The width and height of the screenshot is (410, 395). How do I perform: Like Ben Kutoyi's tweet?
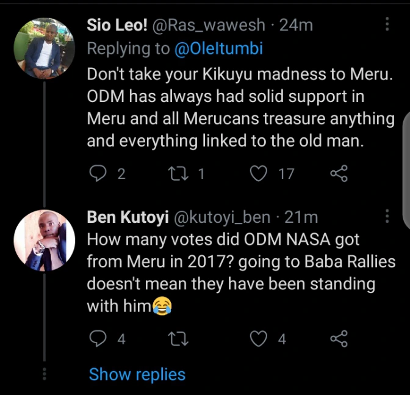pyautogui.click(x=259, y=339)
